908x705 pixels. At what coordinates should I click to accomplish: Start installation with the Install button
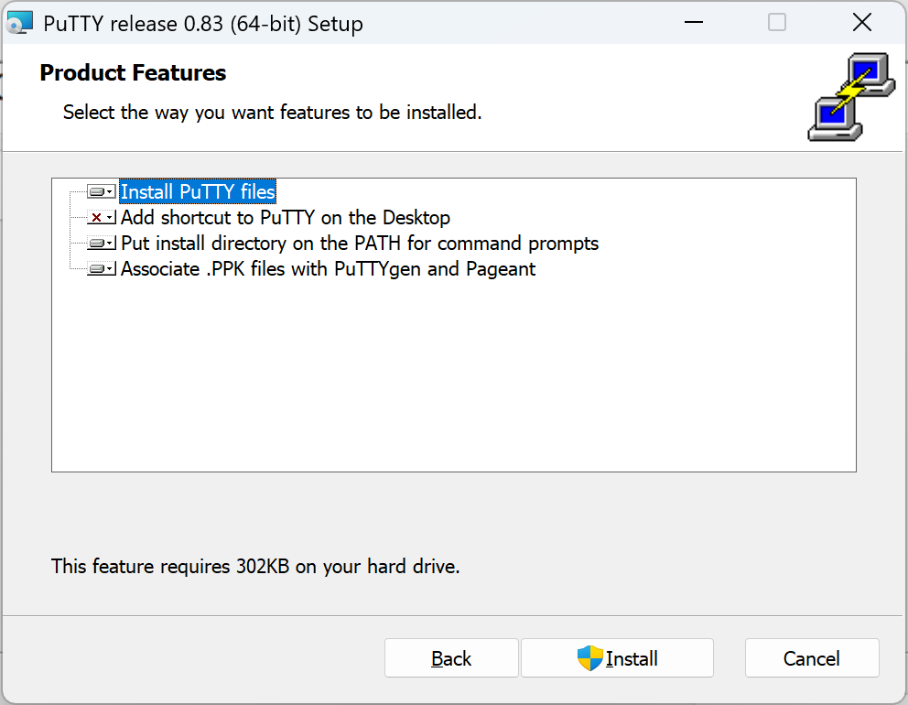tap(617, 658)
